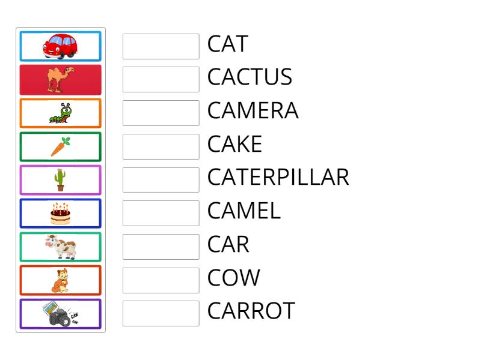Click the word CATERPILLAR
The height and width of the screenshot is (360, 481).
point(278,177)
